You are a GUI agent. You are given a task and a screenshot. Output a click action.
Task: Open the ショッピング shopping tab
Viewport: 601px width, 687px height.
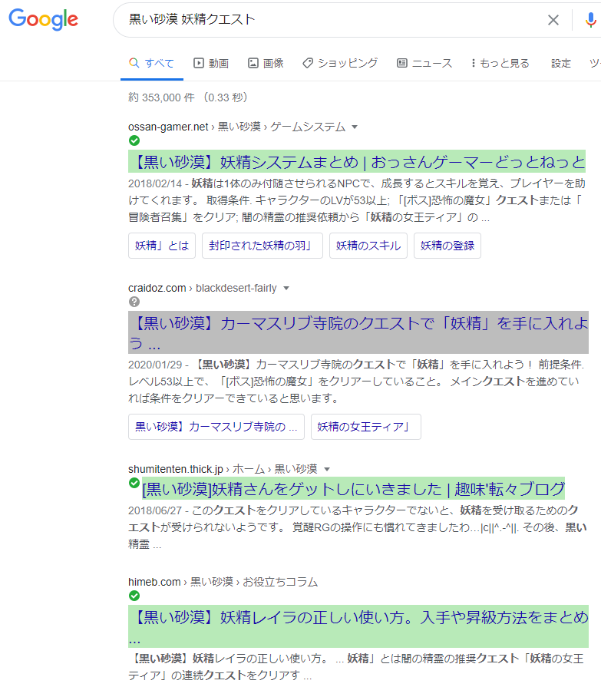point(340,63)
